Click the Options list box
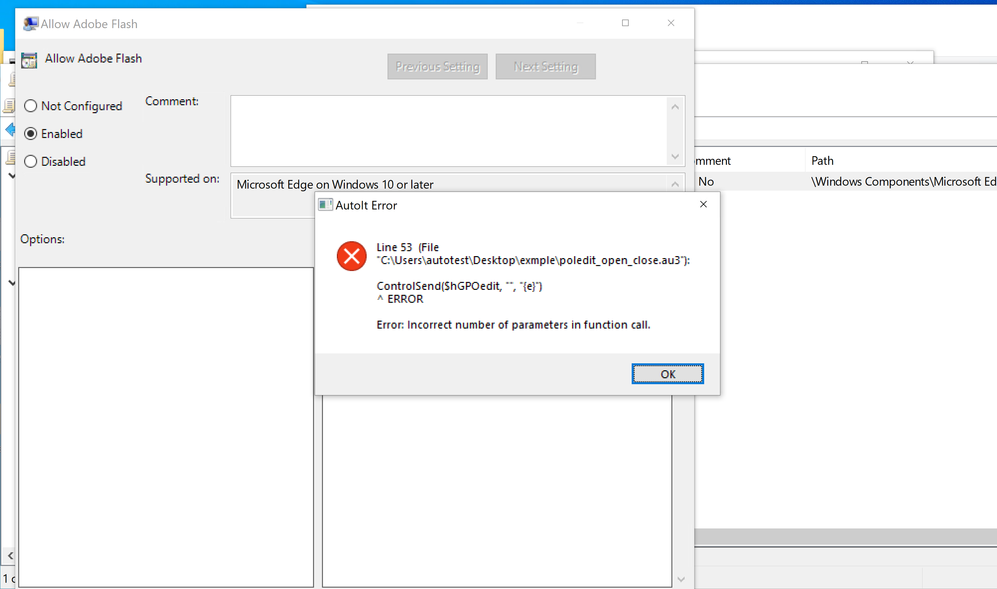The image size is (997, 589). point(166,427)
